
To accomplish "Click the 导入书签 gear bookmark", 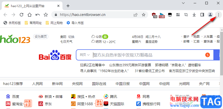I will (x=75, y=23).
